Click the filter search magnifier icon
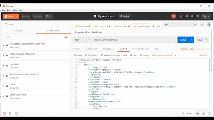 6,25
